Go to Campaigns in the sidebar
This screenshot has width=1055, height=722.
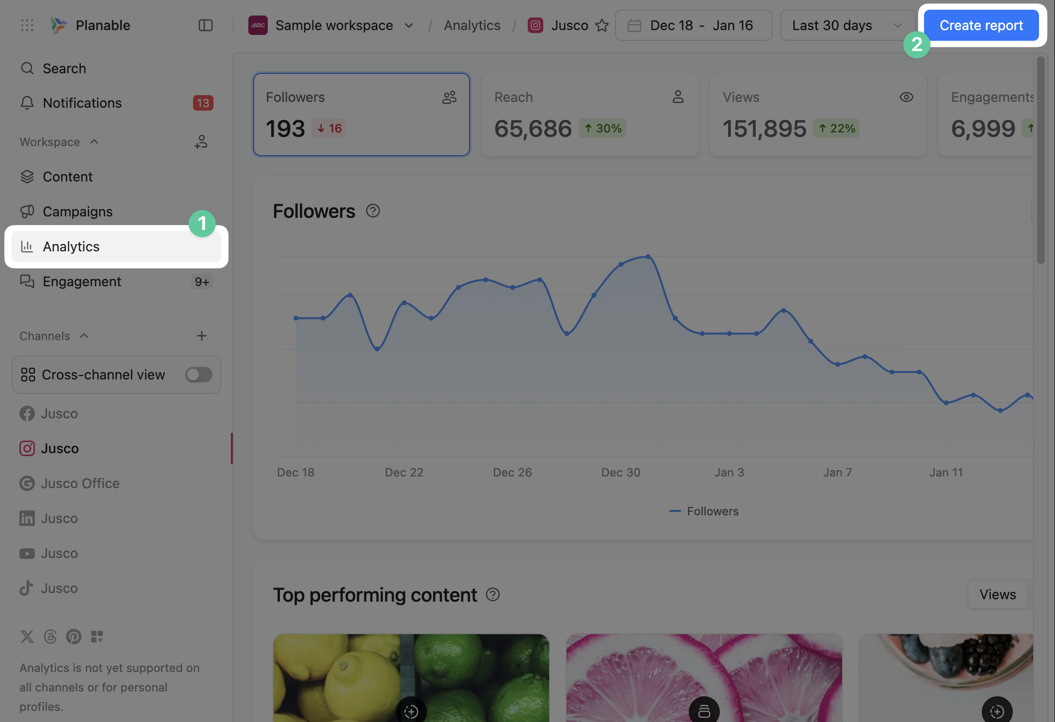[78, 212]
